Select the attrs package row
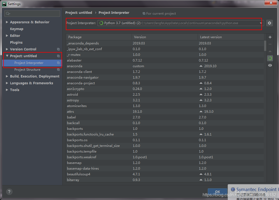The width and height of the screenshot is (279, 200). coord(165,112)
